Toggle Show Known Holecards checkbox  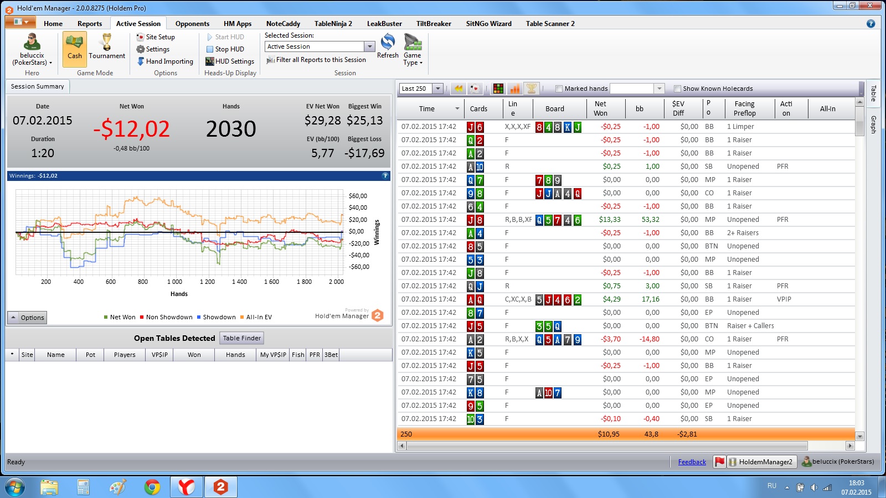click(x=677, y=89)
